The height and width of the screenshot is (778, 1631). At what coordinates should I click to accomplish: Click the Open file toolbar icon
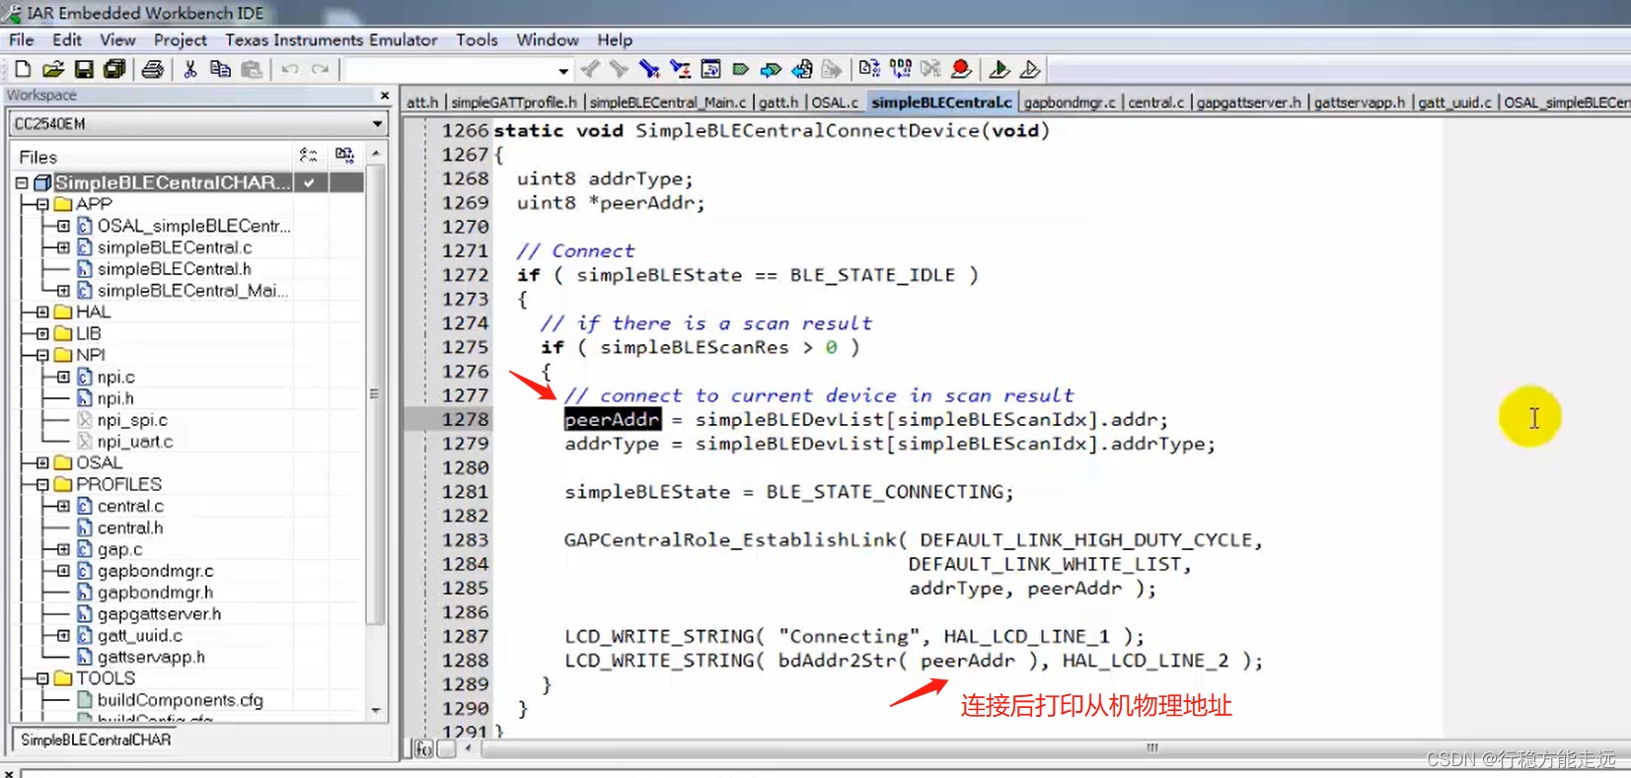pyautogui.click(x=53, y=69)
